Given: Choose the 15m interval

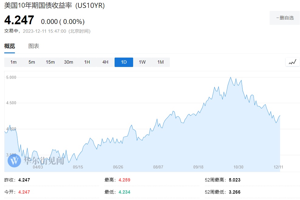Looking at the screenshot, I should coord(50,62).
